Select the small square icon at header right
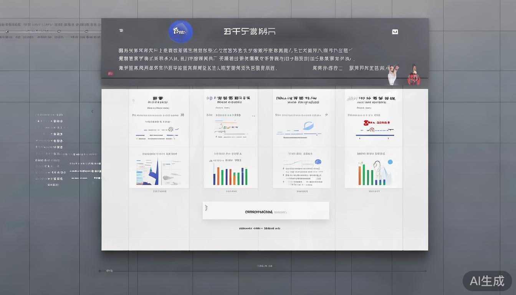 point(395,31)
